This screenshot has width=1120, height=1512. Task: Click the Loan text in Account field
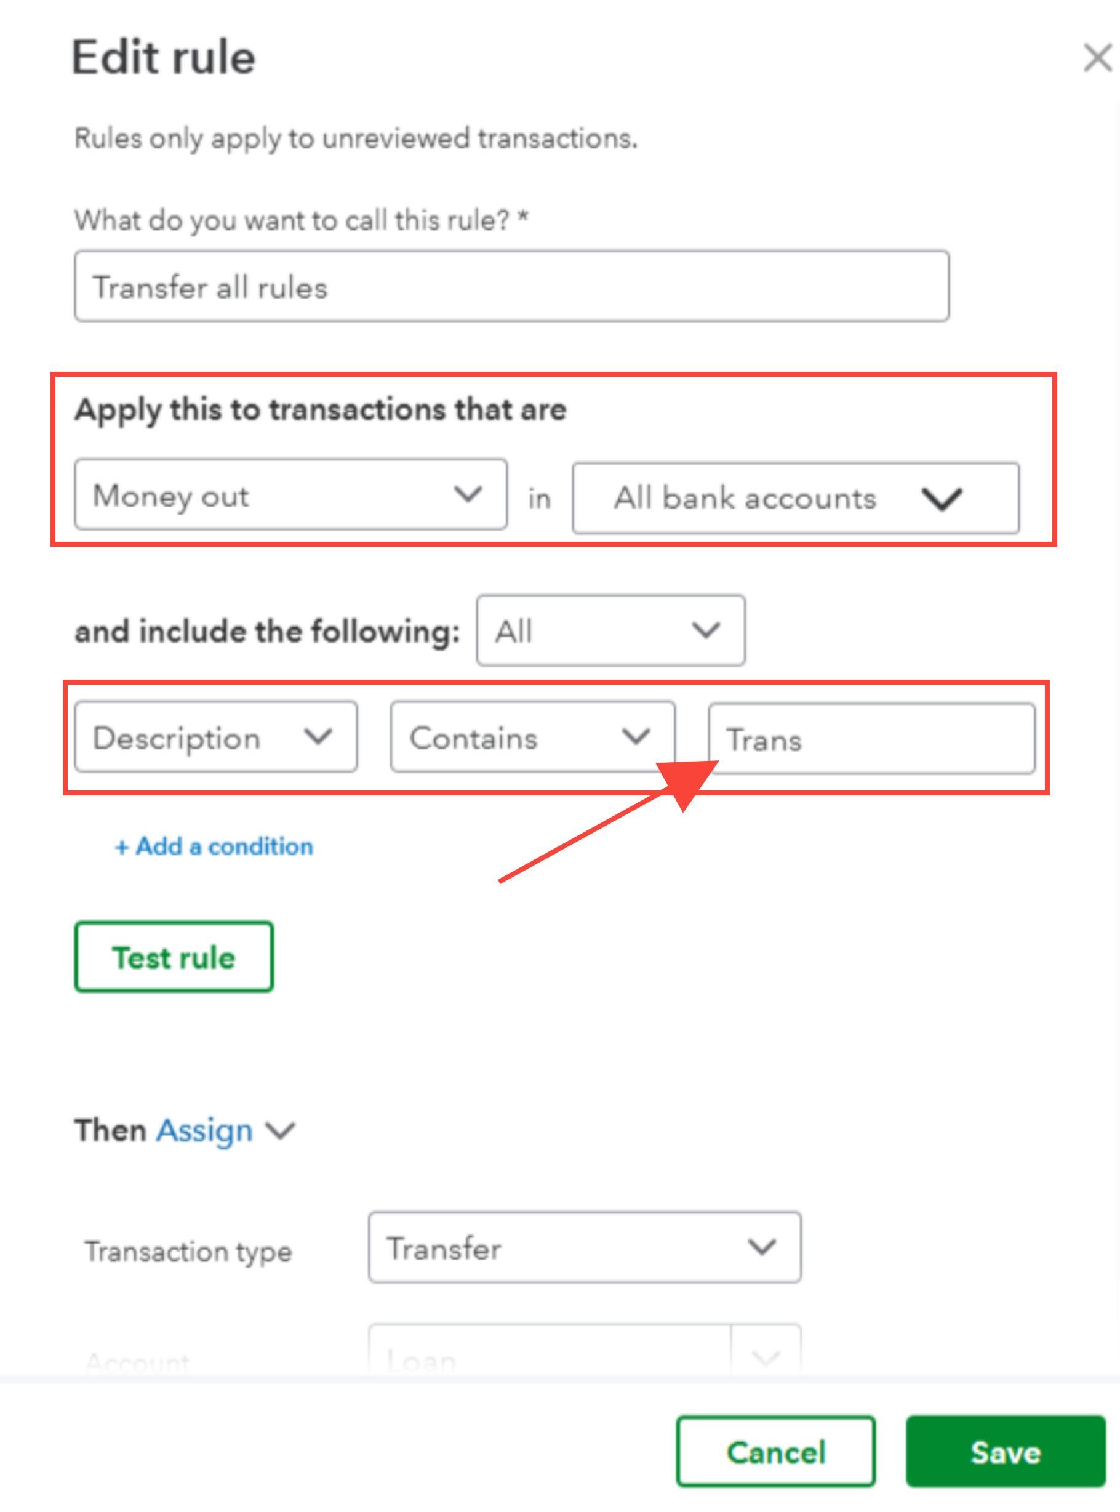click(x=421, y=1360)
